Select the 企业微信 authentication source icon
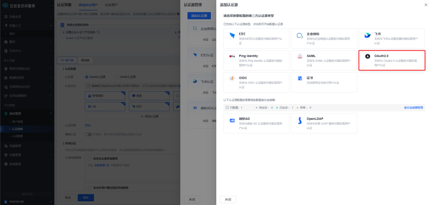The image size is (432, 205). point(300,36)
